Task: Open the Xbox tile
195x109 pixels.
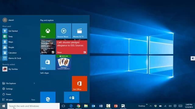Action: pos(48,31)
